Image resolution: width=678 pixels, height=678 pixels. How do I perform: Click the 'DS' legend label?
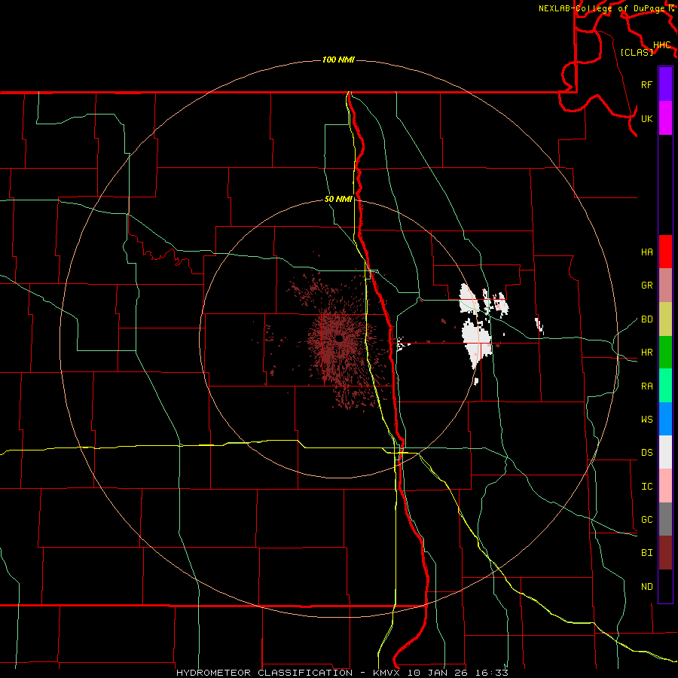click(646, 453)
